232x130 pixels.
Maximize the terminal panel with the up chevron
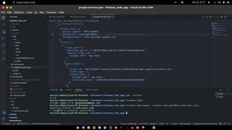(x=226, y=90)
